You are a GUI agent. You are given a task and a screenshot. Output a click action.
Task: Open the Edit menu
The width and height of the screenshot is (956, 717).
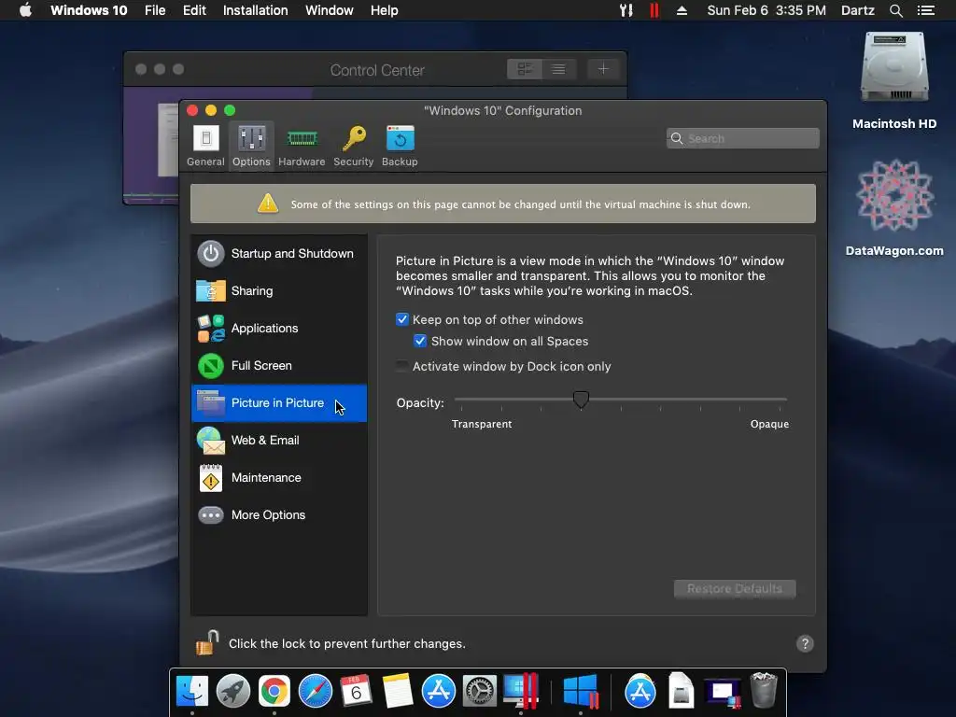coord(194,10)
